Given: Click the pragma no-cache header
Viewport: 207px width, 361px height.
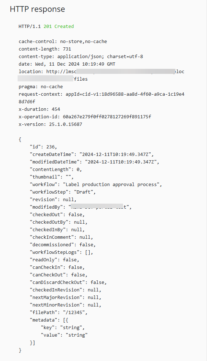Looking at the screenshot, I should coord(41,87).
